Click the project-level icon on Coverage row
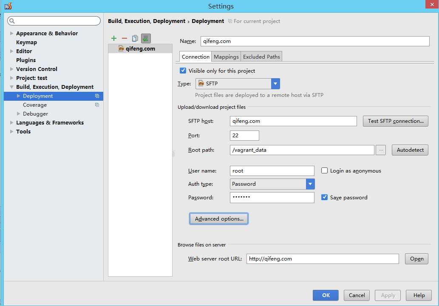Viewport: 439px width, 306px height. (97, 105)
